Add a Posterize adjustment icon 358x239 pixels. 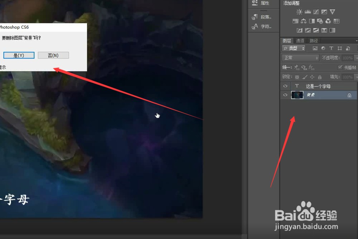coord(308,30)
